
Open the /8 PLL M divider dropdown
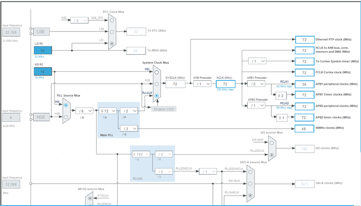(84, 111)
